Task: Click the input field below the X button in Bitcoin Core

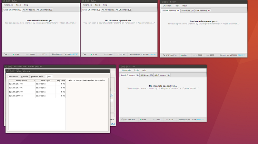Action: click(x=112, y=101)
